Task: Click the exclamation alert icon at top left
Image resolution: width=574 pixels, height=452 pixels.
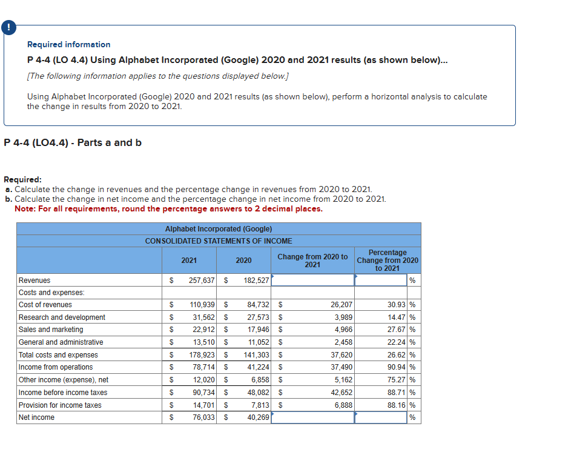Action: coord(9,27)
